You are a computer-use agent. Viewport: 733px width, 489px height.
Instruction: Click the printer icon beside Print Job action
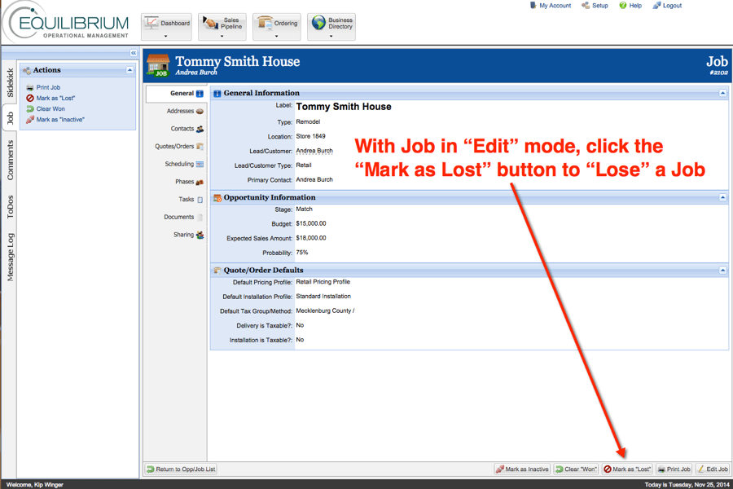coord(30,87)
